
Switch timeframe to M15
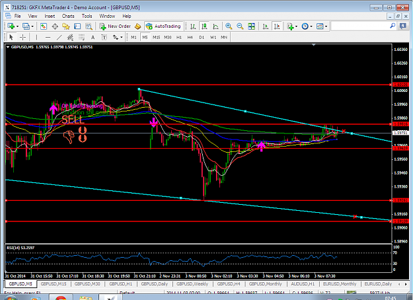156,38
